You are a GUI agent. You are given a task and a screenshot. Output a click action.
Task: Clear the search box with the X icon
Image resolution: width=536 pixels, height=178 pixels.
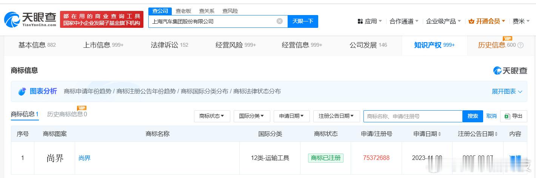coord(280,21)
